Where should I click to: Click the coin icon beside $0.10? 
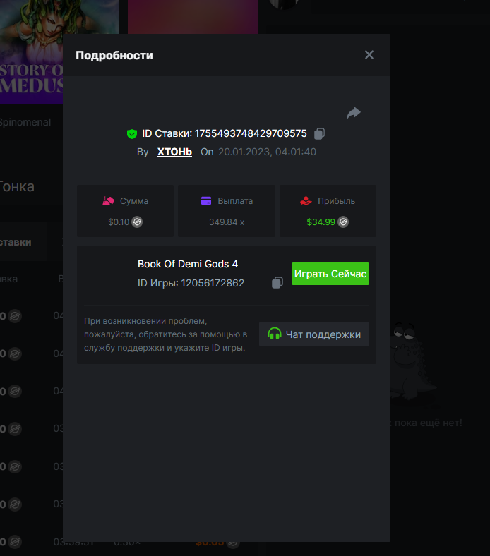pos(138,222)
